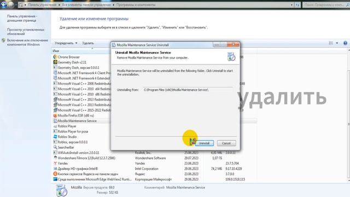Click the 23.7.5.704 version value
This screenshot has width=350, height=197.
click(232, 163)
